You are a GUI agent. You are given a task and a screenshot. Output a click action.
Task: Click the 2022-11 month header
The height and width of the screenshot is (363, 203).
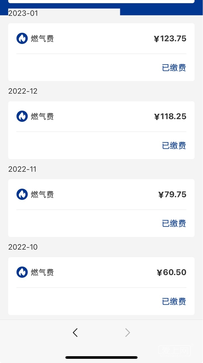(22, 169)
